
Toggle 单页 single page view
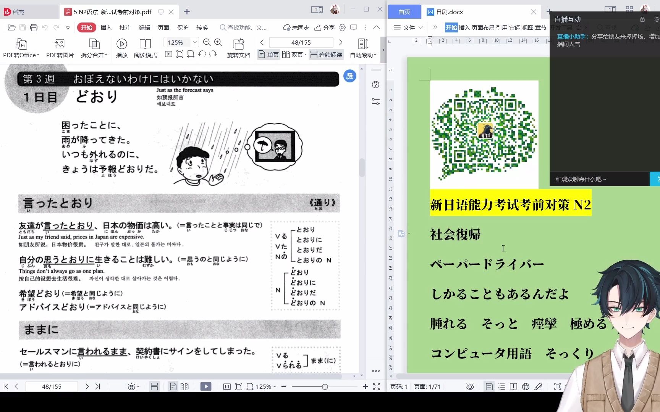point(269,55)
